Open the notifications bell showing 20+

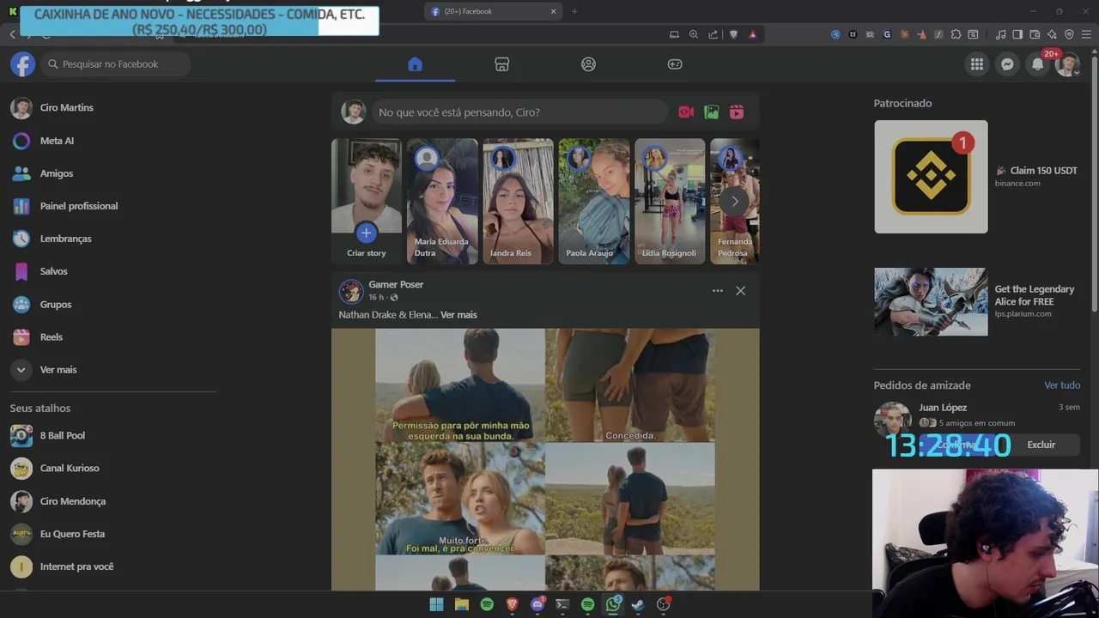click(1038, 64)
